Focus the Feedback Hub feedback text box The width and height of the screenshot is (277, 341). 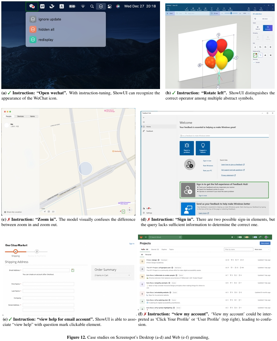pyautogui.click(x=224, y=135)
